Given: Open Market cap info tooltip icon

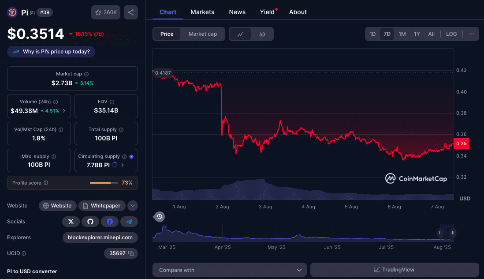Looking at the screenshot, I should click(86, 74).
